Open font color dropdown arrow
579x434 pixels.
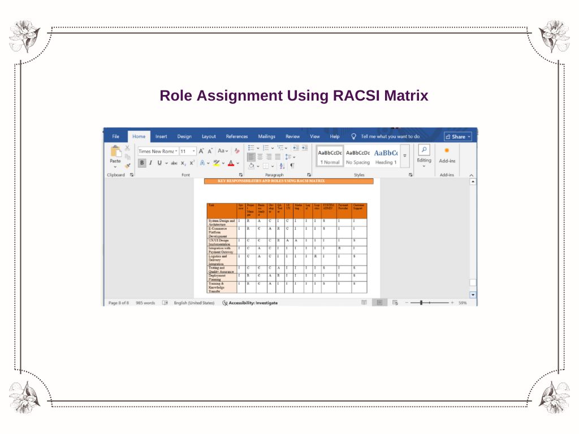click(x=238, y=163)
